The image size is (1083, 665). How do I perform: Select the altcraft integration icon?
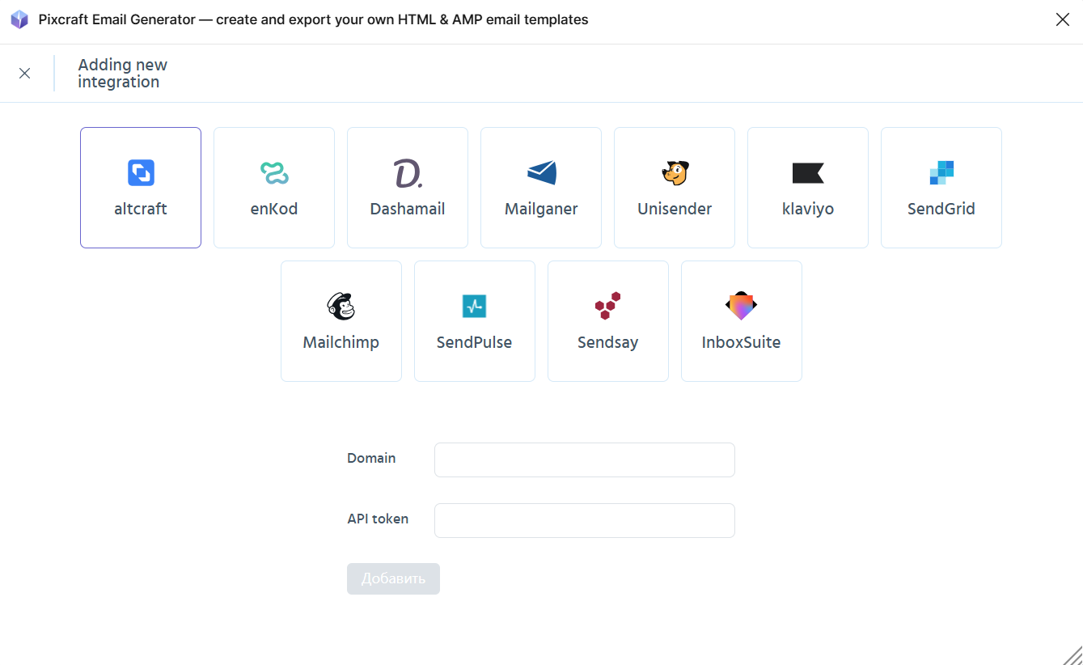141,173
